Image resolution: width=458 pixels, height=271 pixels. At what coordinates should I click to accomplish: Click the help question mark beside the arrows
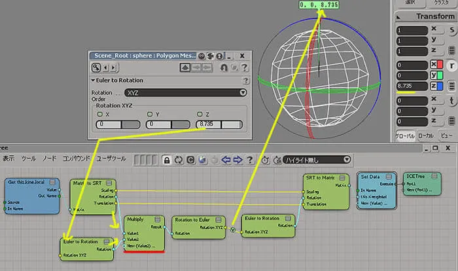pyautogui.click(x=249, y=160)
